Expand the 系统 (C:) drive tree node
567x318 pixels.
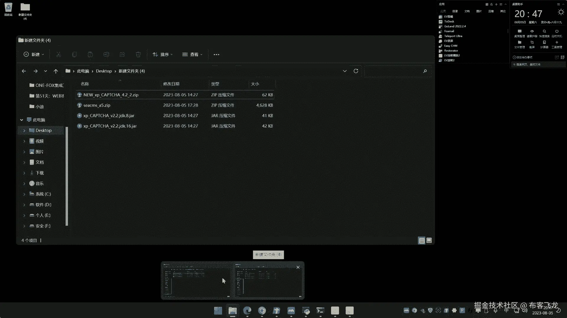[x=24, y=194]
